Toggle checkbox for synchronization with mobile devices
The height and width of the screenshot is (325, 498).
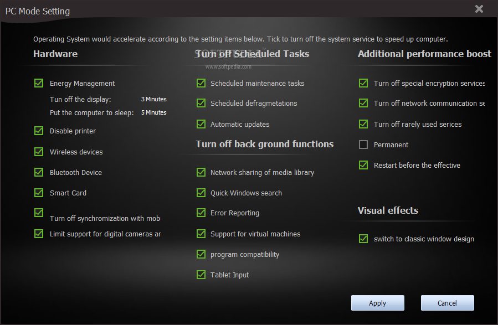pos(39,213)
